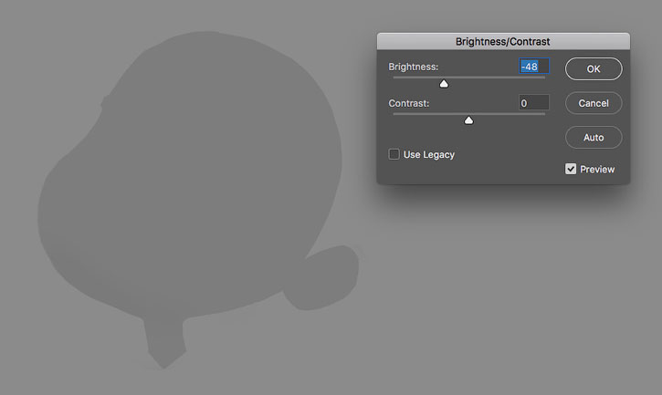Click the Brightness value field
662x395 pixels.
coord(533,67)
